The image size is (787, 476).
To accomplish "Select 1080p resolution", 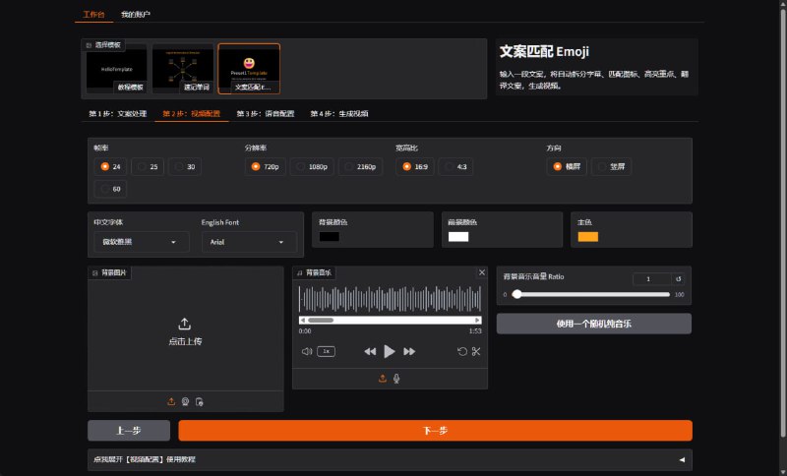I will pos(312,166).
